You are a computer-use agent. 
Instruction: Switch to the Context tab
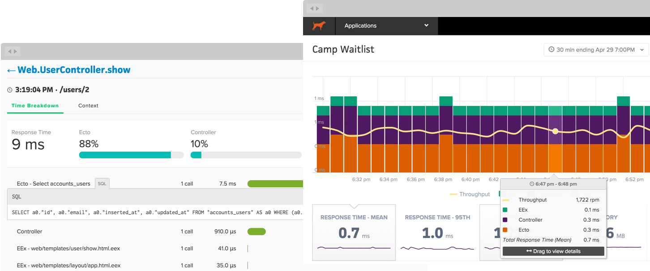(x=88, y=106)
